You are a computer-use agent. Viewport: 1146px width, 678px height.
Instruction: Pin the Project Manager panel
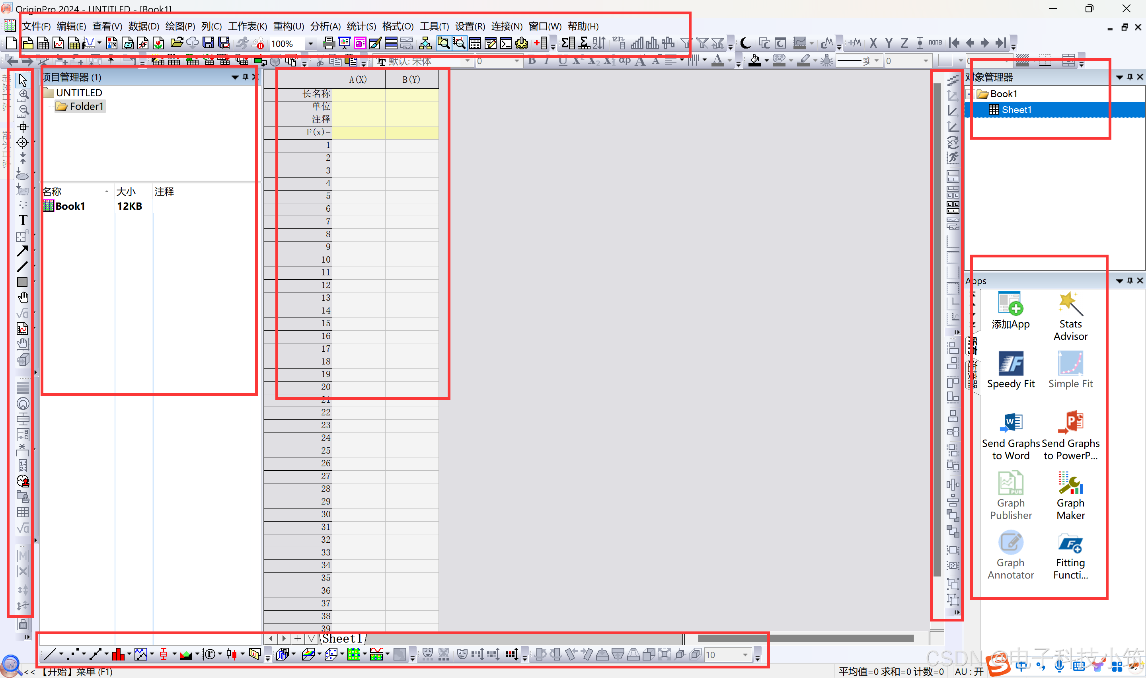click(245, 77)
